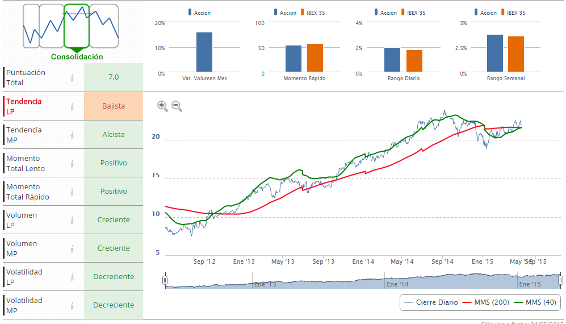
Task: Show info for Tendencia MP row
Action: [x=72, y=135]
